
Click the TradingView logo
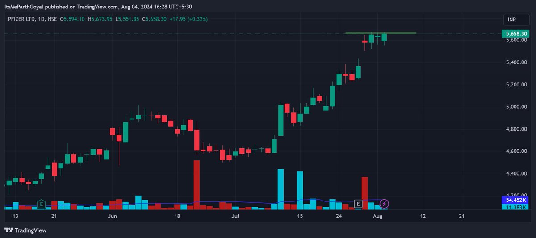click(x=25, y=230)
